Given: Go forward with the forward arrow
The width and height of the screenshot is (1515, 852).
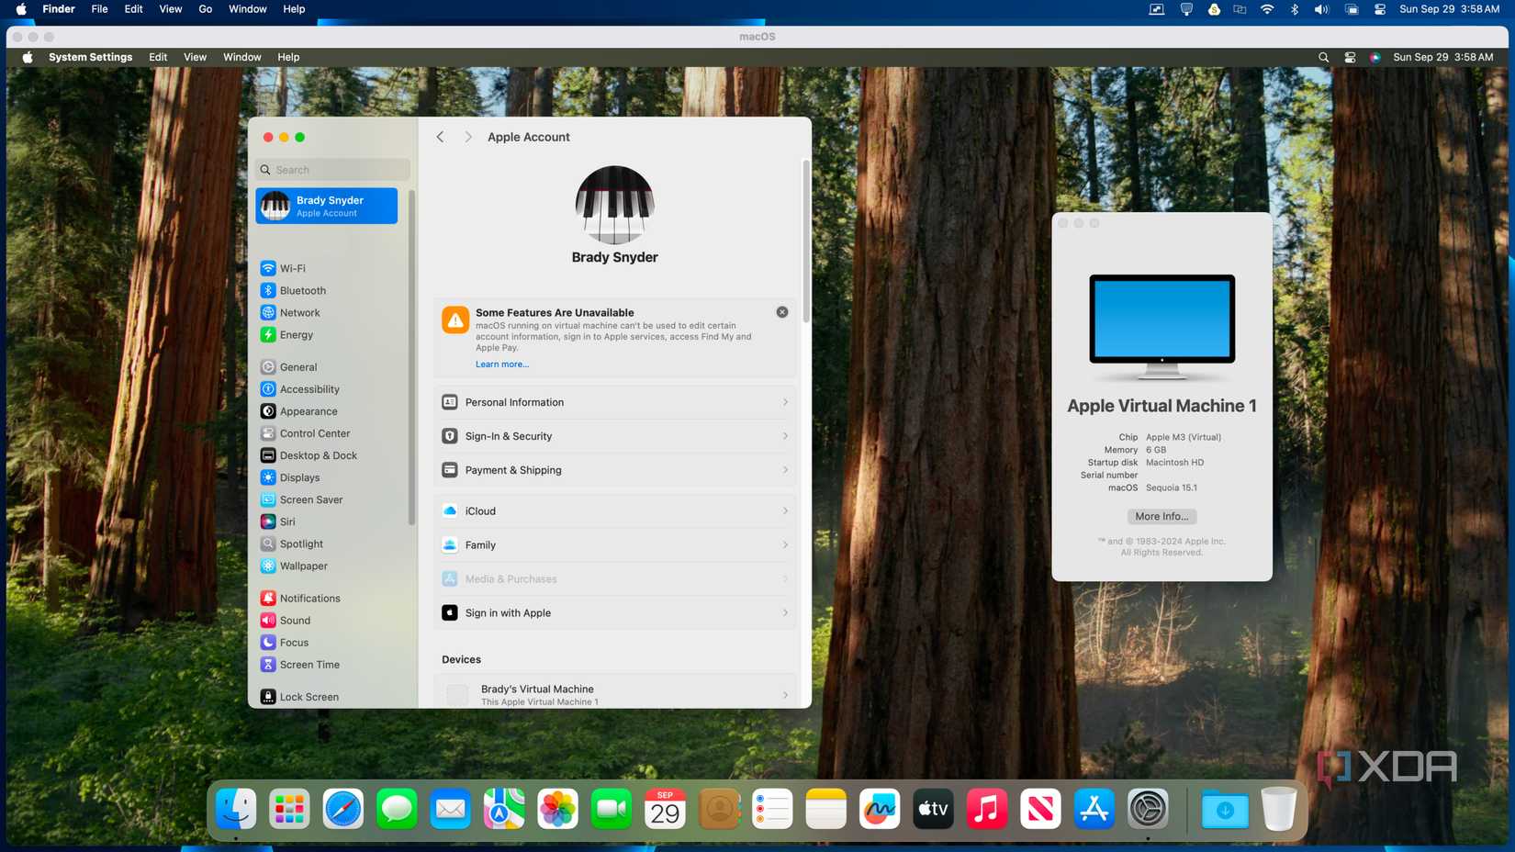Looking at the screenshot, I should coord(468,137).
